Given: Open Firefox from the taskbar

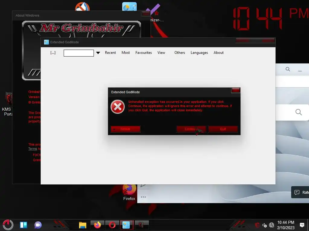Looking at the screenshot, I should [x=97, y=225].
